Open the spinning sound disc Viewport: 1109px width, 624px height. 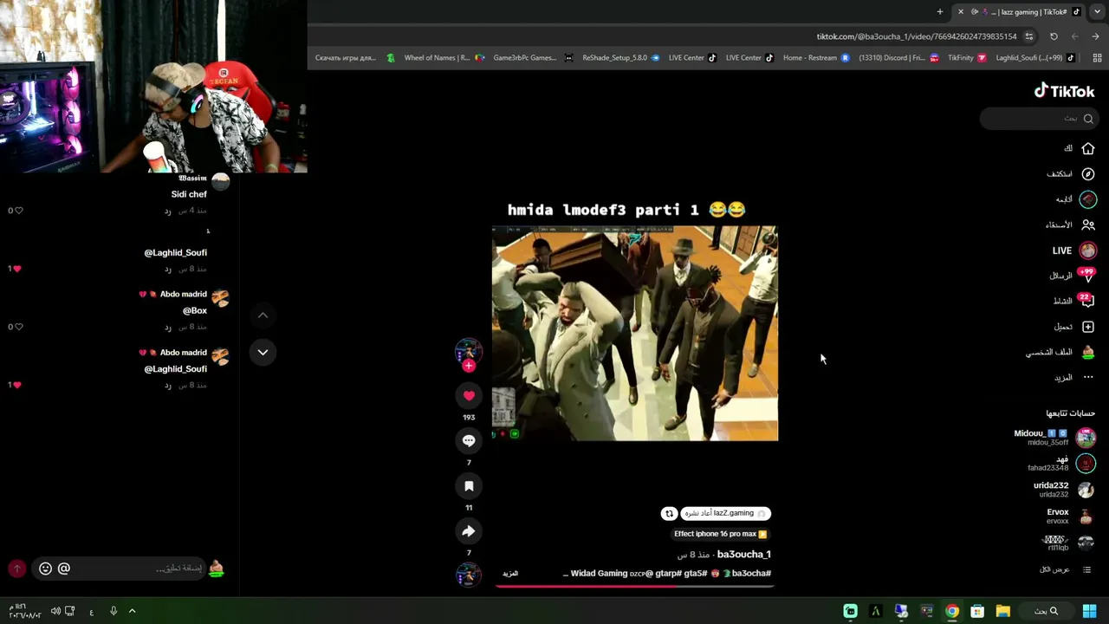pos(469,575)
